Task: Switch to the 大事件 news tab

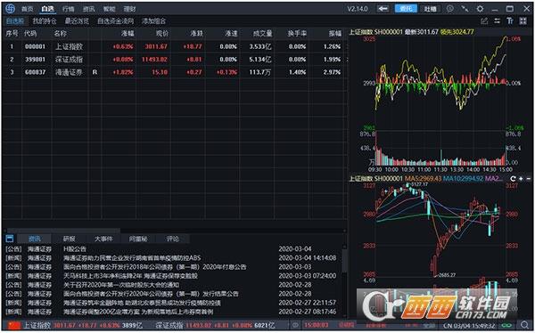Action: pos(103,239)
